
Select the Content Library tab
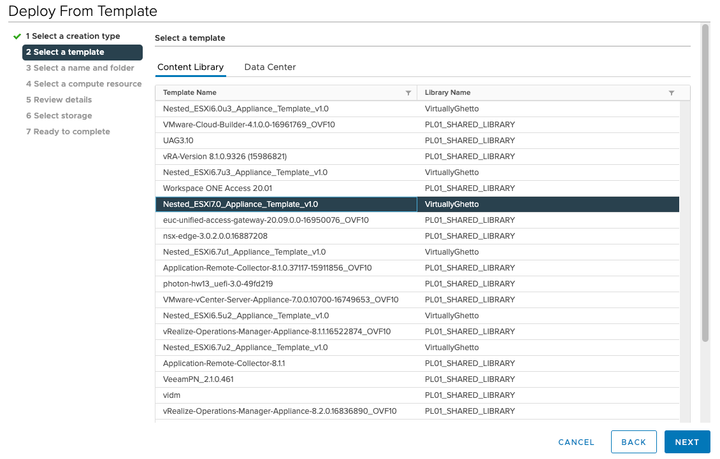[x=191, y=67]
